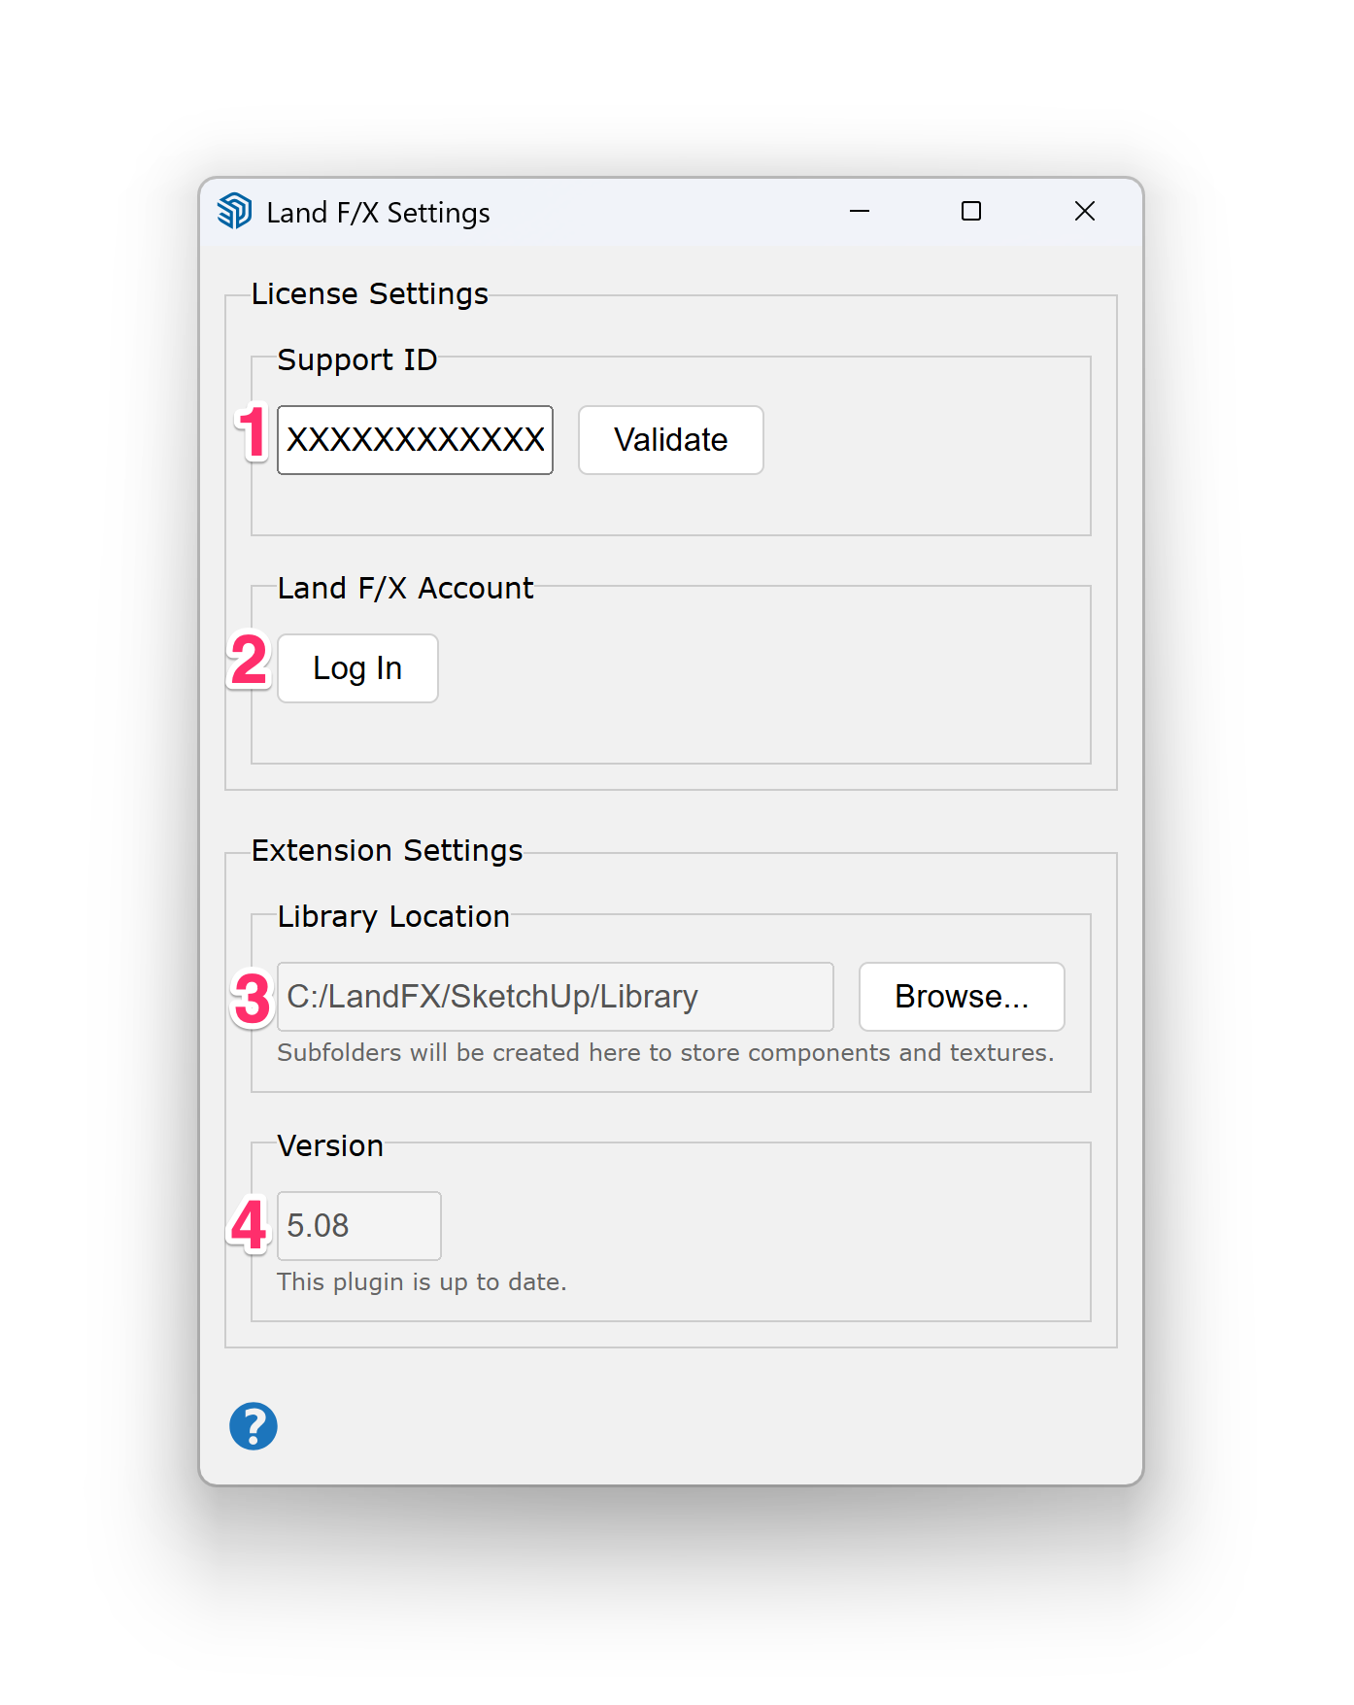Click the blue help question mark icon

point(254,1426)
